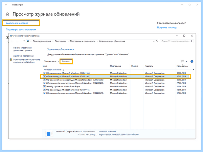Click the Установленные обновления window title icon

coord(11,36)
